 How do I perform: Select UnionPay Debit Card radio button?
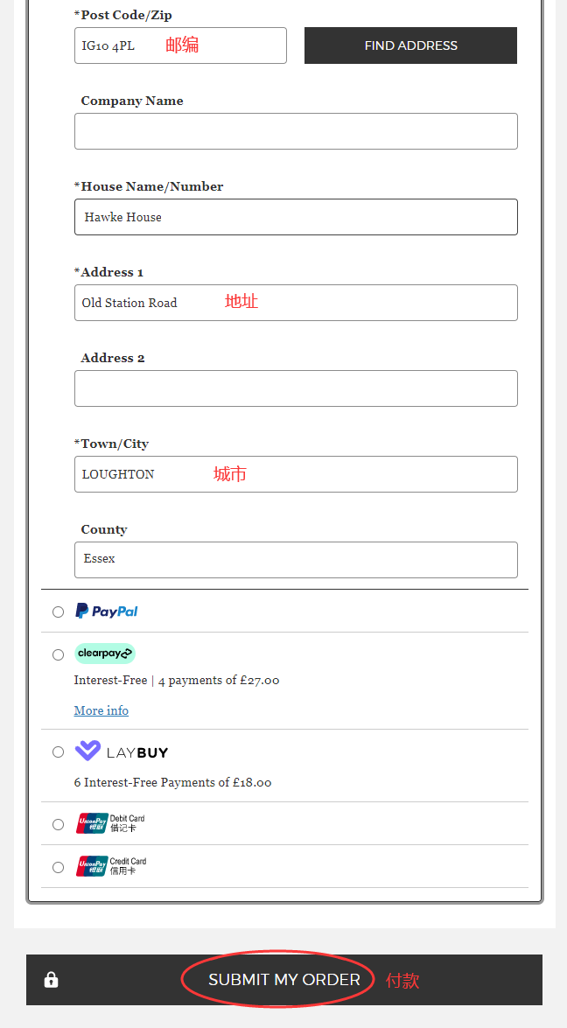pyautogui.click(x=59, y=824)
